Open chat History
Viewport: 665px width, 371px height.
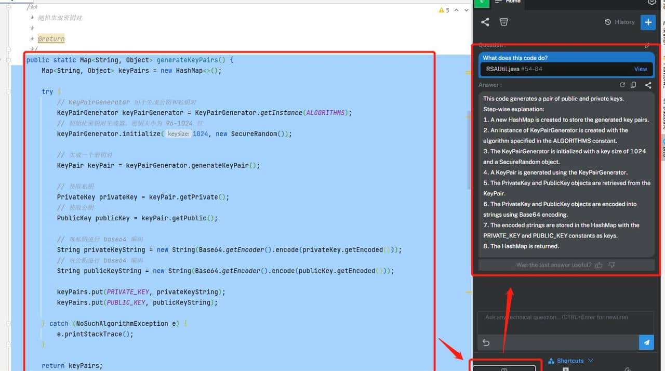point(620,22)
